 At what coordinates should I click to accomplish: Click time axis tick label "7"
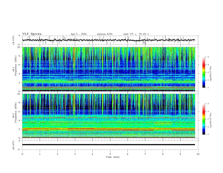coord(145,154)
